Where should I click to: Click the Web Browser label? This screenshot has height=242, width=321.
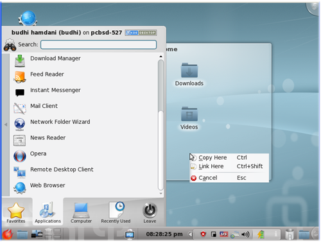pos(48,186)
